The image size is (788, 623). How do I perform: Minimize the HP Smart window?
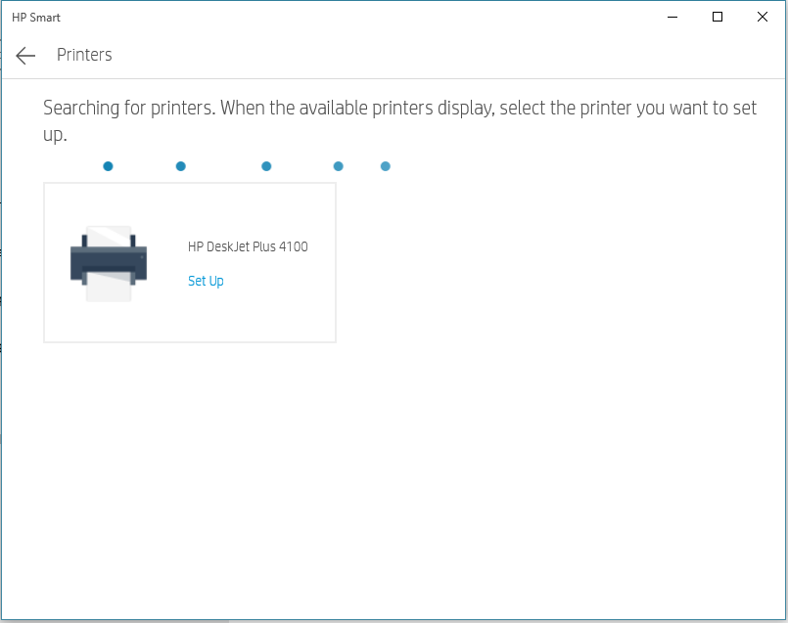672,17
